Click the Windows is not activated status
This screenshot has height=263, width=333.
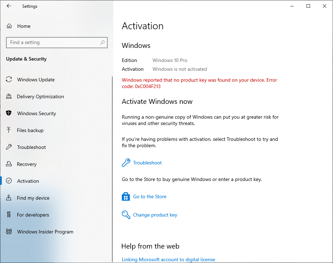coord(180,69)
